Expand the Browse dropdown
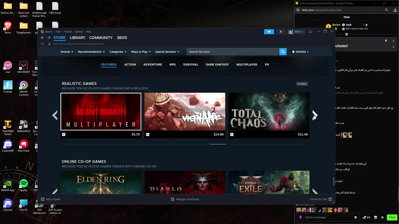399x224 pixels. click(x=67, y=52)
